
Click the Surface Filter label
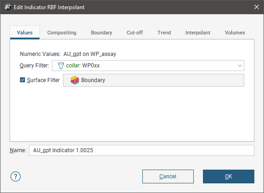[43, 80]
